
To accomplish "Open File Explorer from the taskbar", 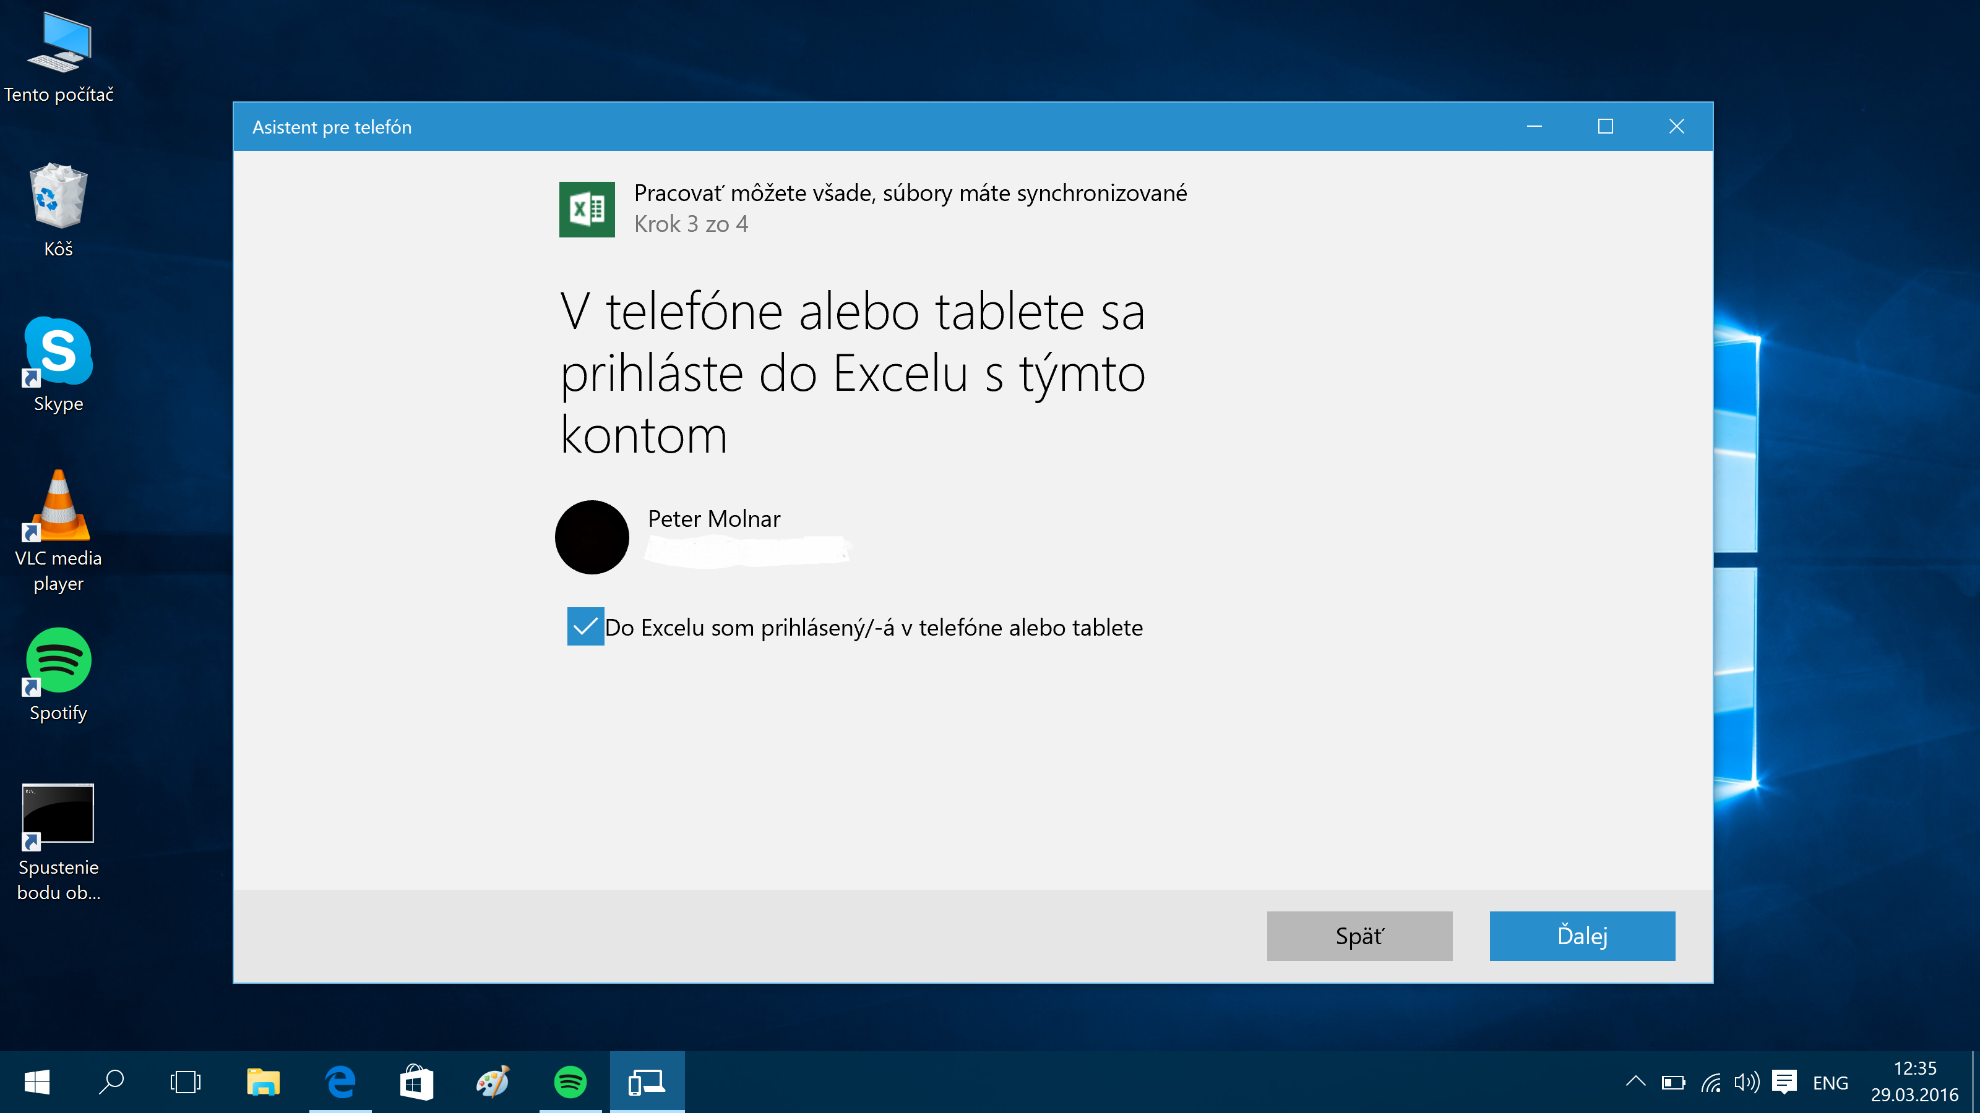I will click(x=263, y=1082).
